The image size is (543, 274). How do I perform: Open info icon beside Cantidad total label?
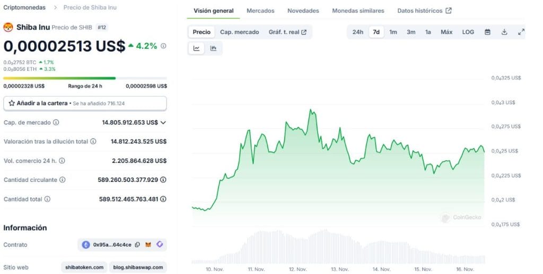pyautogui.click(x=47, y=199)
